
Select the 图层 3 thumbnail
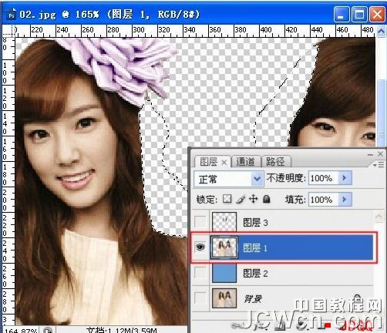(x=224, y=222)
